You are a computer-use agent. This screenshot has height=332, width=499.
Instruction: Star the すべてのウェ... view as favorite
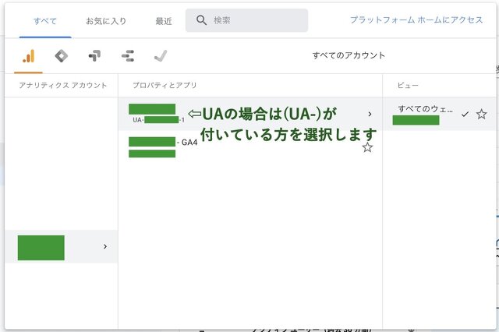click(481, 115)
